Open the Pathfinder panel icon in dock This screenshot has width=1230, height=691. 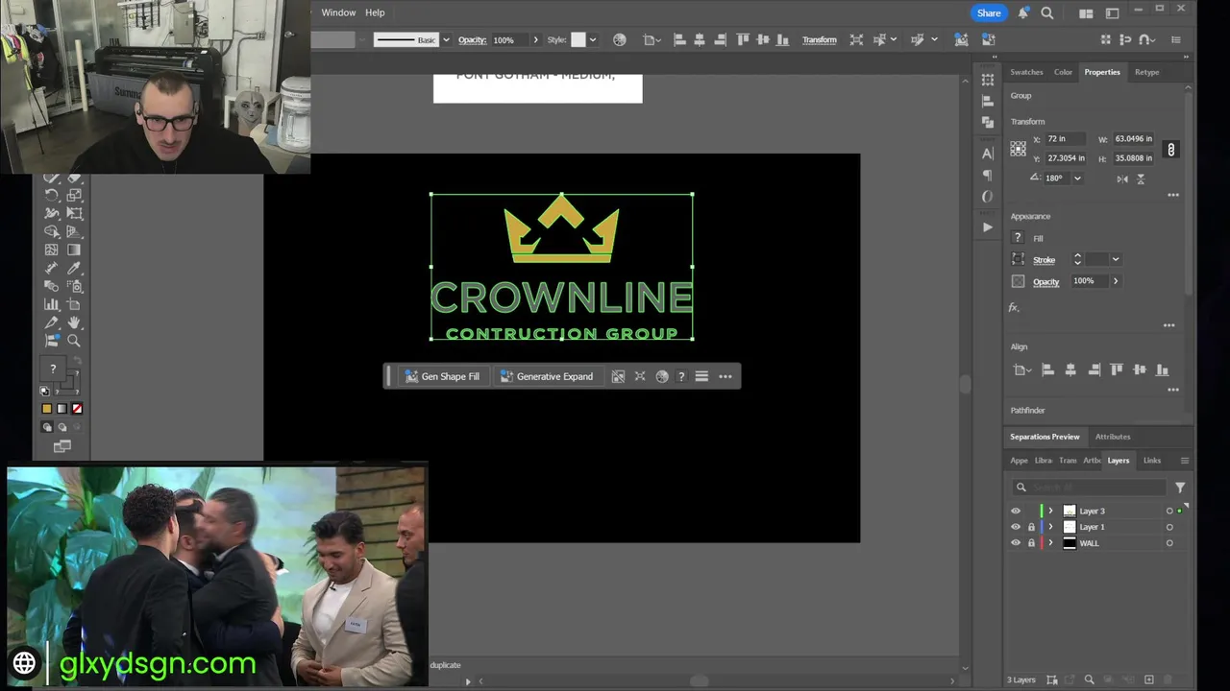click(987, 122)
